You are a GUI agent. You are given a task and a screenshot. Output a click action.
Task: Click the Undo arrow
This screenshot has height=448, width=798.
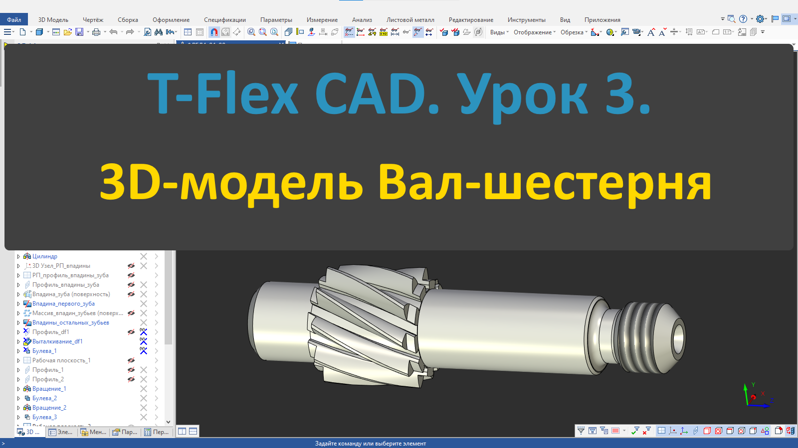[x=113, y=32]
